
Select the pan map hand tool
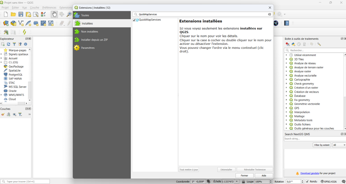(54, 14)
